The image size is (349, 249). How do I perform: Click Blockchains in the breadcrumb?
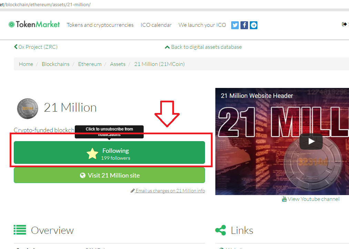[x=56, y=64]
